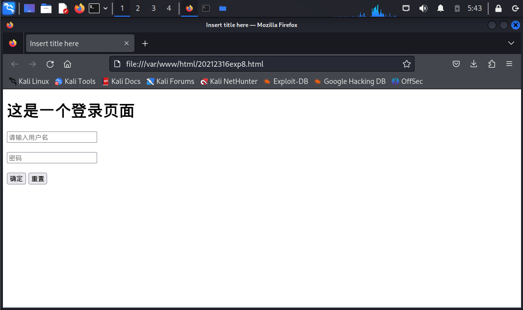
Task: Open a new tab with plus button
Action: (145, 44)
